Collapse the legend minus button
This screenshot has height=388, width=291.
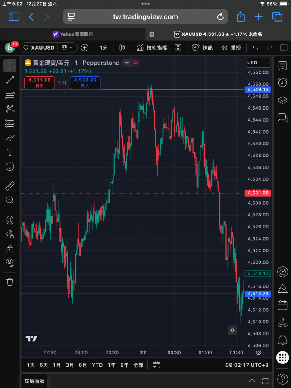(x=127, y=63)
